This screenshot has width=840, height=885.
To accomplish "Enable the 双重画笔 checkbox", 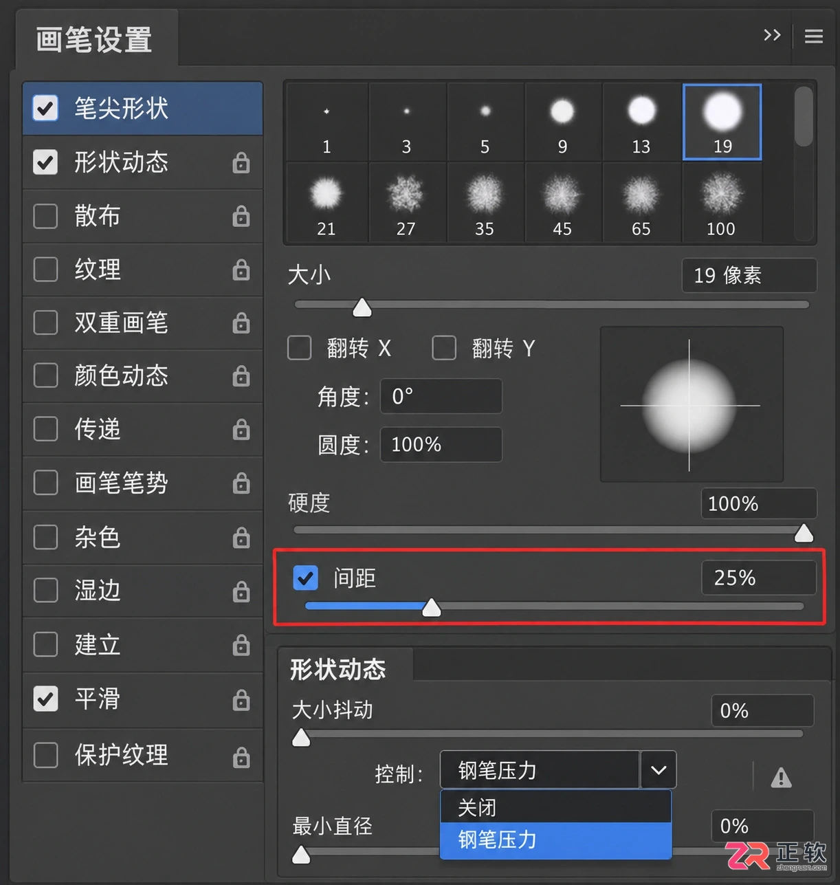I will point(45,323).
